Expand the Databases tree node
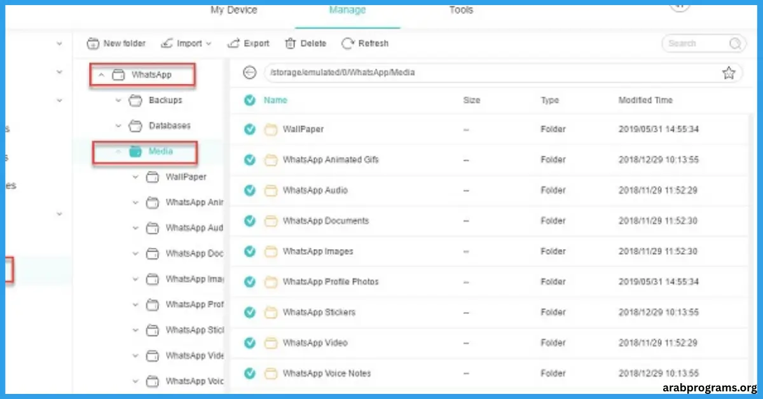This screenshot has height=399, width=763. [118, 126]
